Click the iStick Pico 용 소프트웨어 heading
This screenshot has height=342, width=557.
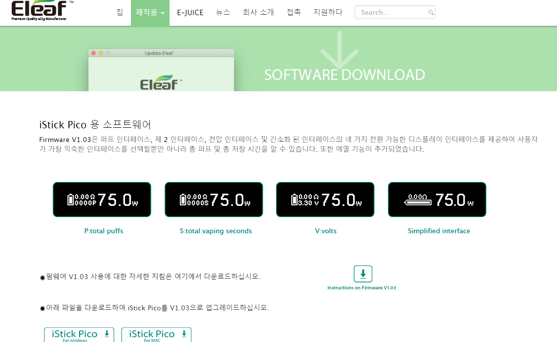point(95,124)
